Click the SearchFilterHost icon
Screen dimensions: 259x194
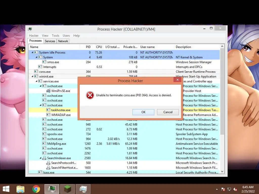pyautogui.click(x=48, y=168)
